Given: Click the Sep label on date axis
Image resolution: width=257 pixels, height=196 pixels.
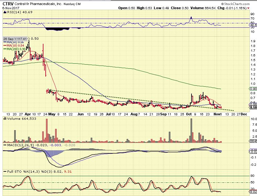Looking at the screenshot, I should coord(163,114).
